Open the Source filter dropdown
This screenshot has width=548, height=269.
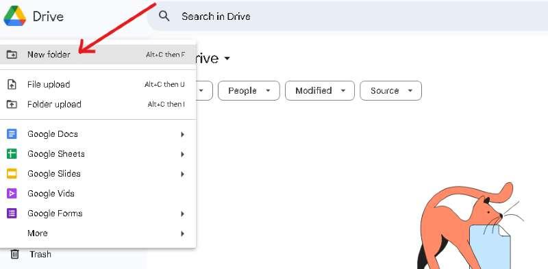tap(390, 91)
